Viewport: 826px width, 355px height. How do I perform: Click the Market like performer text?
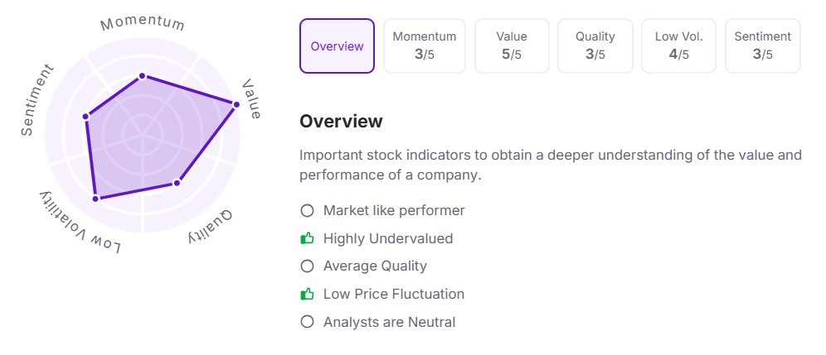click(394, 211)
